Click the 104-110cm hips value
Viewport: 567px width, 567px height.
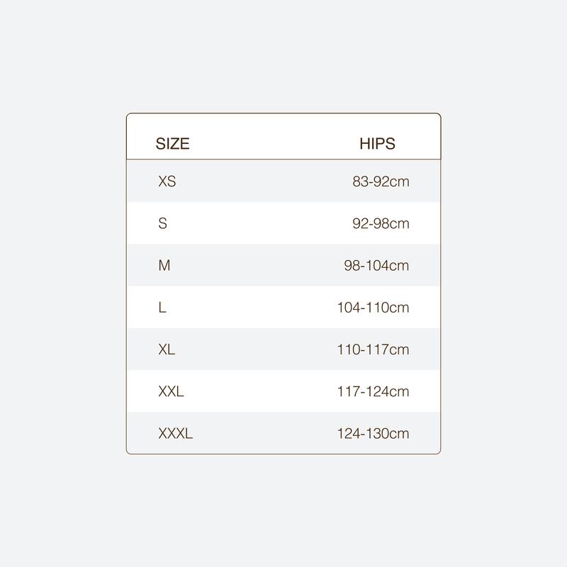(x=374, y=308)
